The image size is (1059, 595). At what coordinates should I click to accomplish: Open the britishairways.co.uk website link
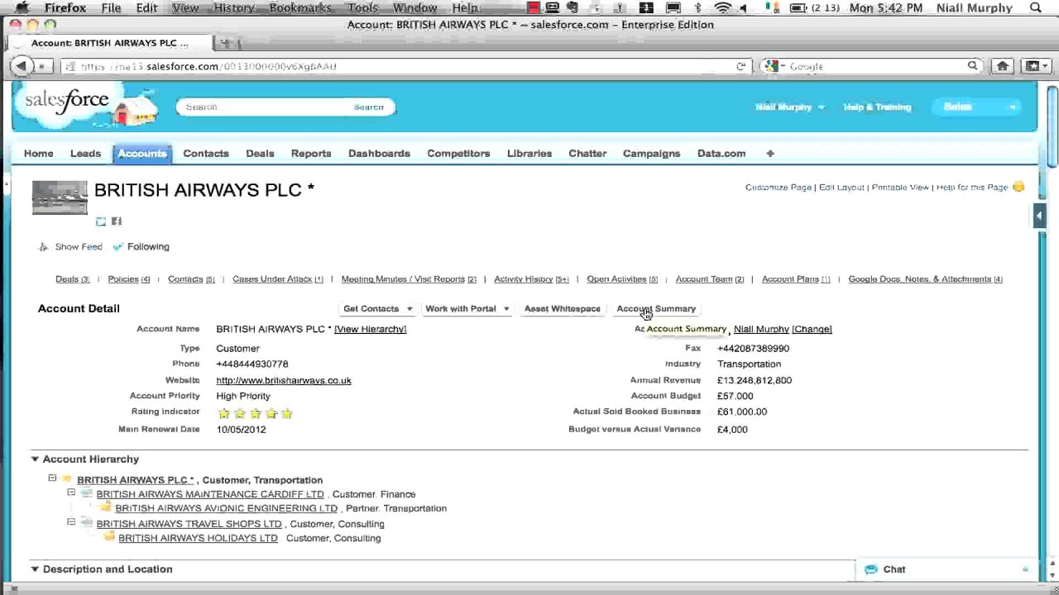284,380
